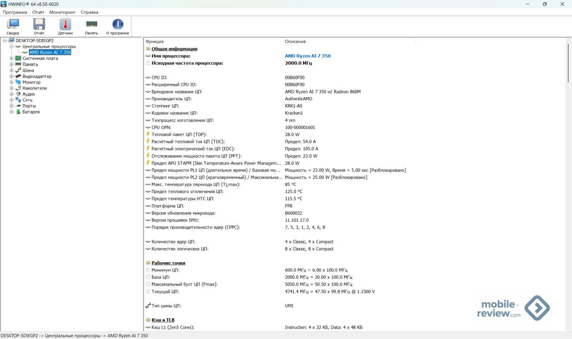The height and width of the screenshot is (339, 572).
Task: Select Системная плата motherboard icon in tree
Action: click(18, 59)
